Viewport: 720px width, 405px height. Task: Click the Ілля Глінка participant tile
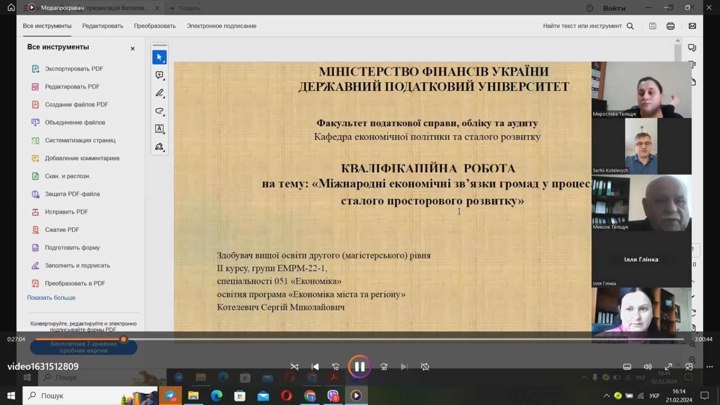641,259
